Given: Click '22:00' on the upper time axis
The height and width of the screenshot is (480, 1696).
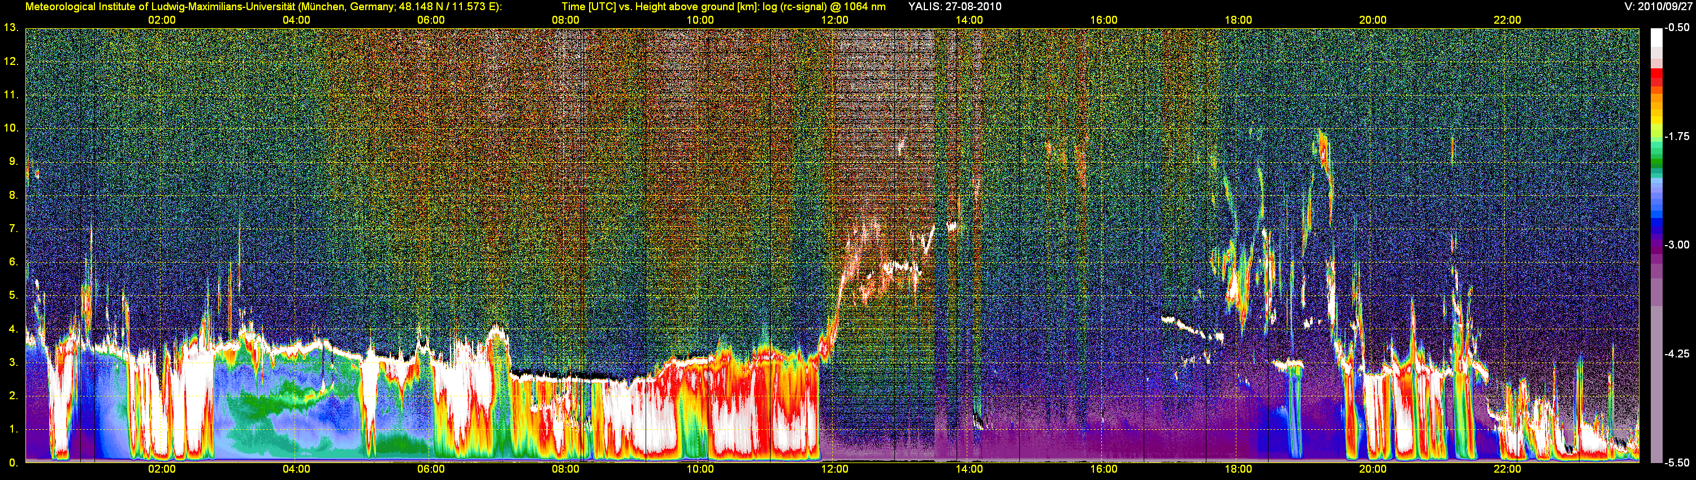Looking at the screenshot, I should pyautogui.click(x=1507, y=20).
